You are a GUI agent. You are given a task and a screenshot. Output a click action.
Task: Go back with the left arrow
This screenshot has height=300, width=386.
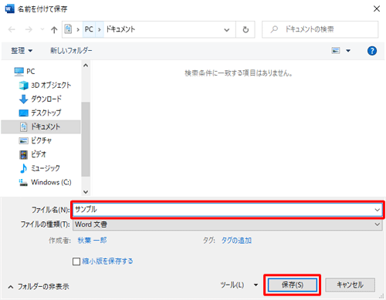(x=12, y=29)
